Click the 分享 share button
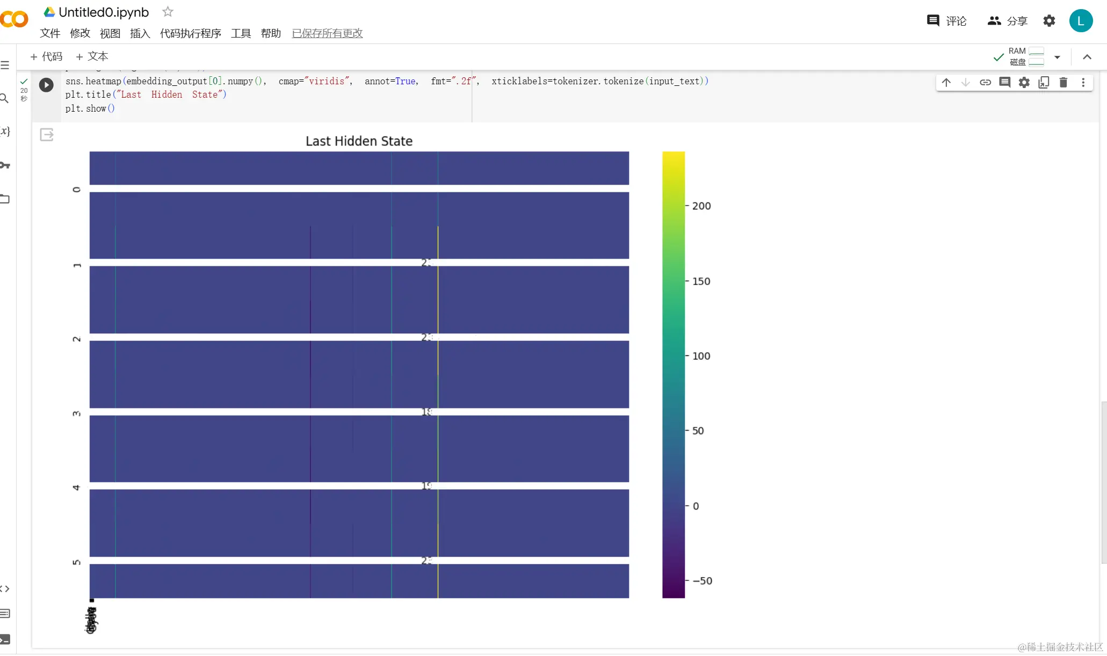 coord(1008,21)
